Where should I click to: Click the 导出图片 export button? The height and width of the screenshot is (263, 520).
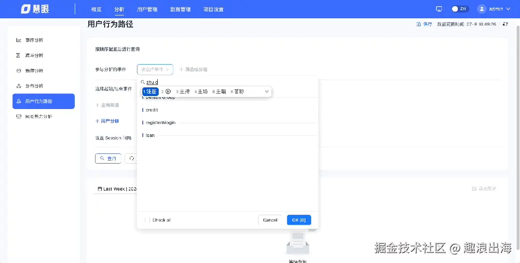484,189
